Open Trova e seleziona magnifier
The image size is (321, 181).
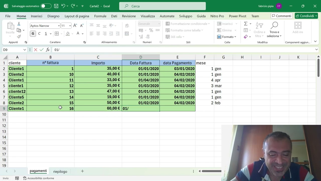(x=274, y=30)
